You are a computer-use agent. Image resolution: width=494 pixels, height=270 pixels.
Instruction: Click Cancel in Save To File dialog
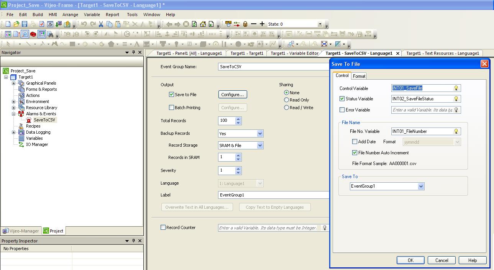tap(441, 260)
